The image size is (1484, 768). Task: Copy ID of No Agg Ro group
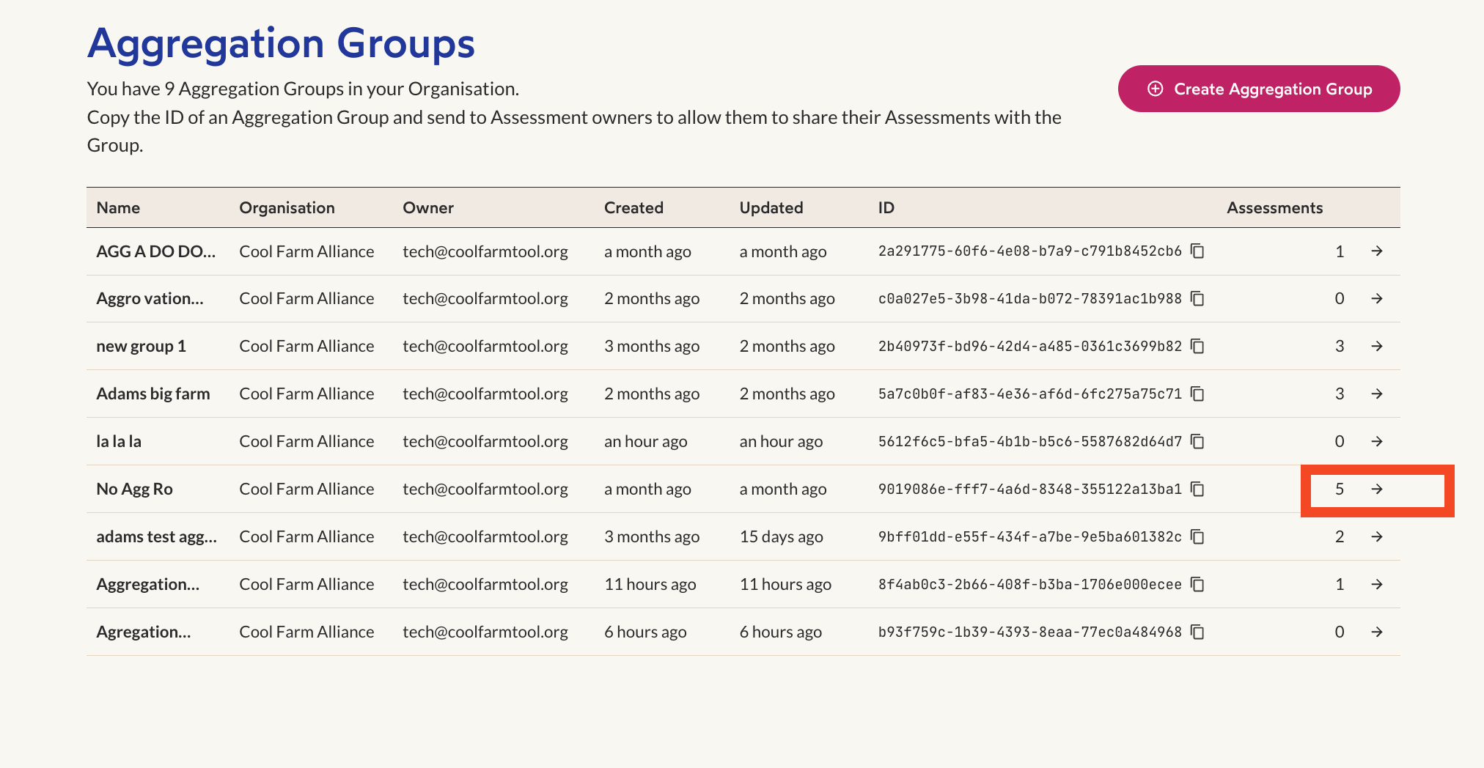pyautogui.click(x=1197, y=489)
